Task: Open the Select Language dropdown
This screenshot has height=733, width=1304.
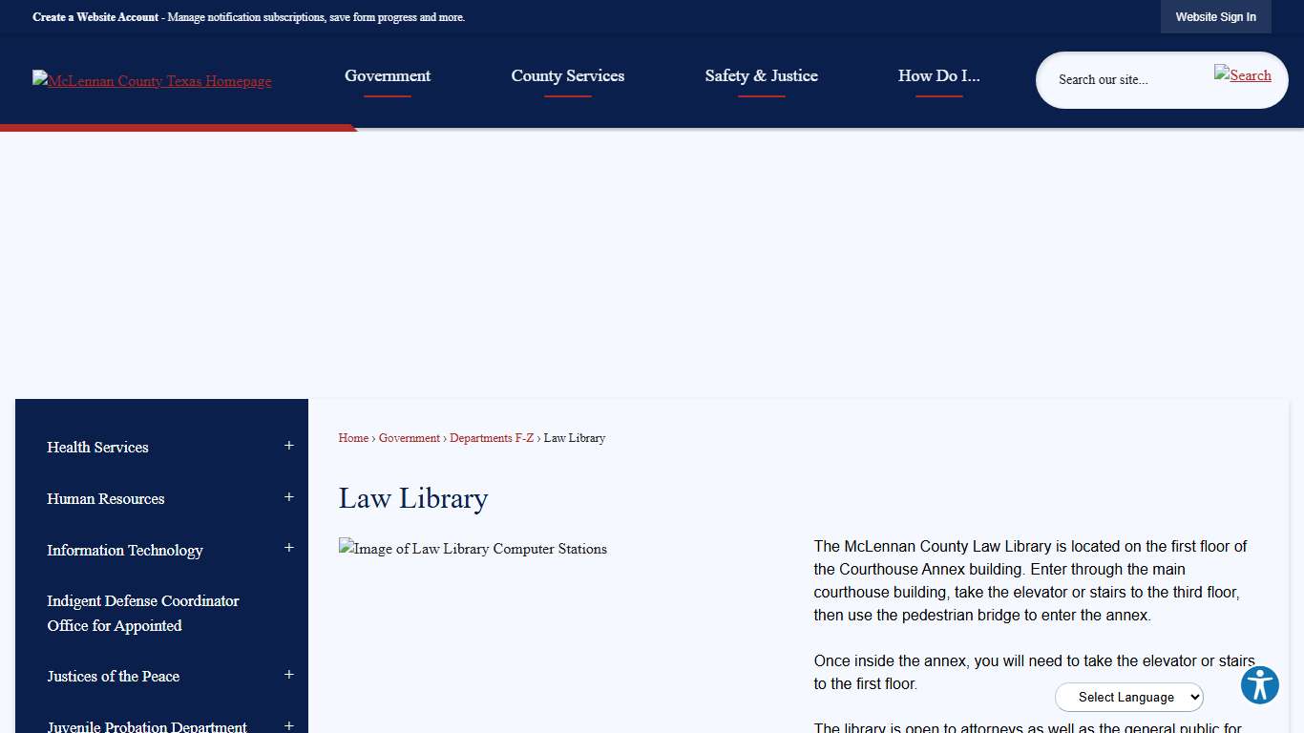Action: (x=1128, y=697)
